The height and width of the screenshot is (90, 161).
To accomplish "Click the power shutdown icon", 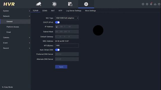I will tap(159, 4).
